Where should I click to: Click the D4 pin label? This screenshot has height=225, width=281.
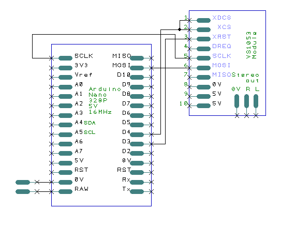(x=126, y=132)
